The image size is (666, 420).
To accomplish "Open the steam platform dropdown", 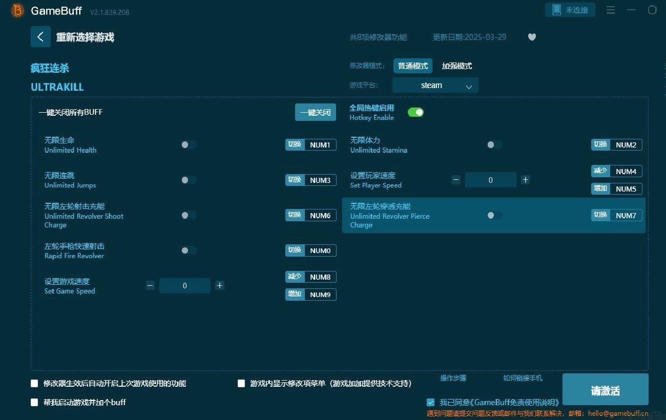I will tap(435, 85).
